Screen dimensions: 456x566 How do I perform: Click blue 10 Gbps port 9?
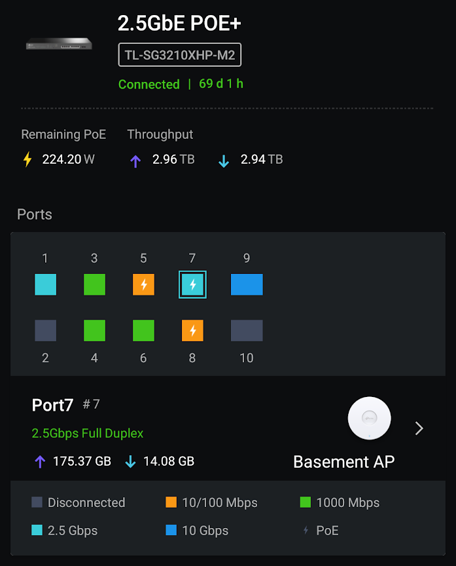247,285
